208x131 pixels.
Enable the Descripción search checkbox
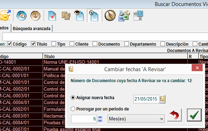[163, 44]
